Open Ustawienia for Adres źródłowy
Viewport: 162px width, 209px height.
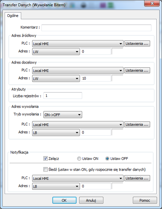coord(137,44)
